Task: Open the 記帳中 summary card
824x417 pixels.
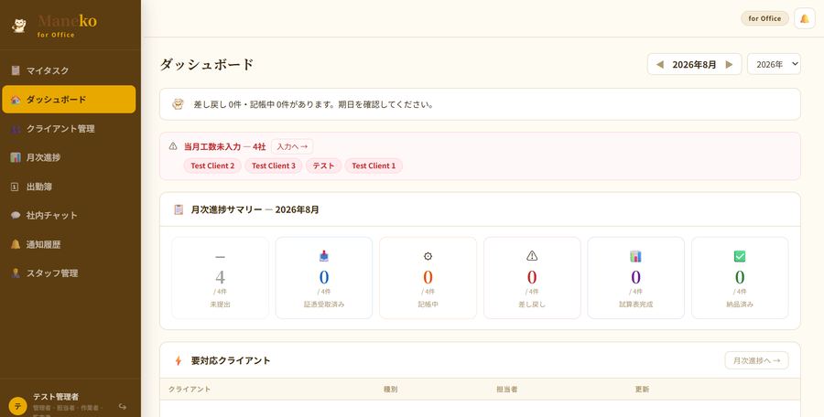Action: 428,278
